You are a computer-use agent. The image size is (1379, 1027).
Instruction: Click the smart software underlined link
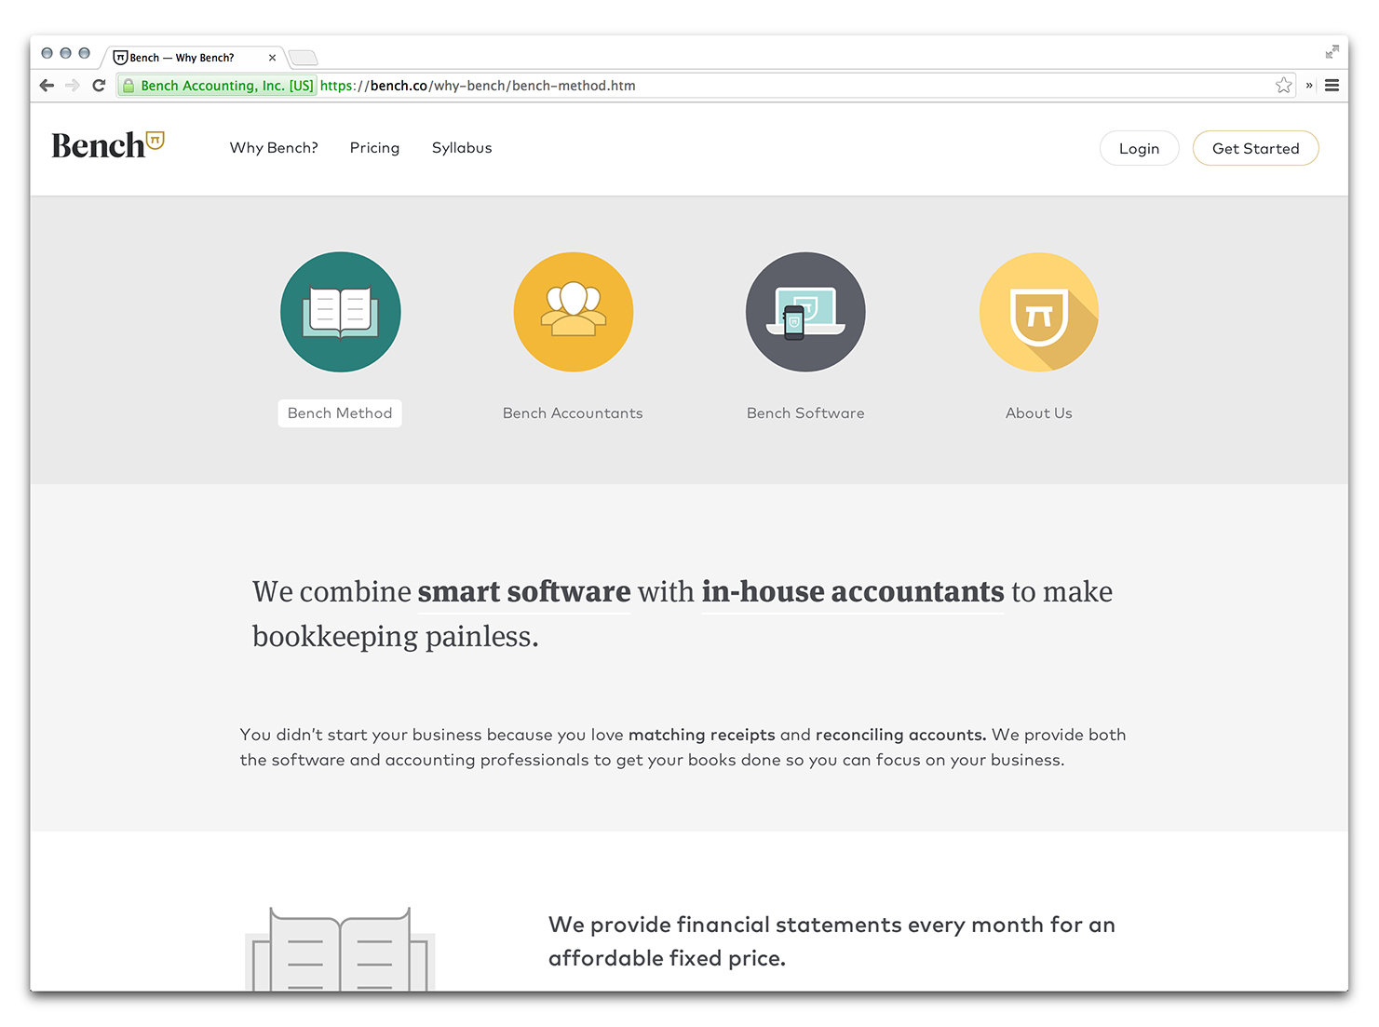click(x=523, y=592)
